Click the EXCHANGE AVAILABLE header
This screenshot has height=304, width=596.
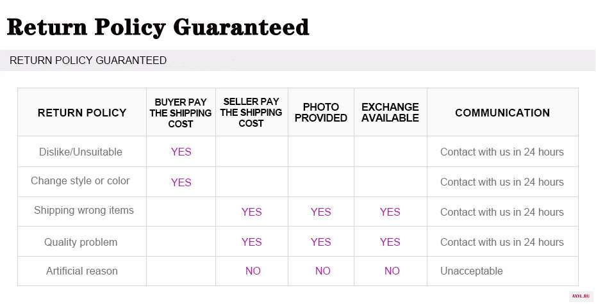[390, 113]
